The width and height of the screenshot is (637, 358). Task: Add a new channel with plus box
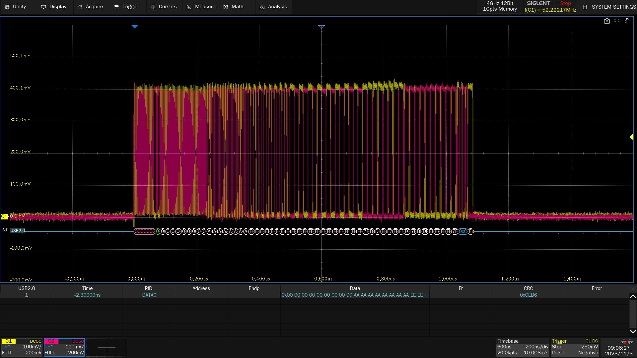tap(107, 347)
